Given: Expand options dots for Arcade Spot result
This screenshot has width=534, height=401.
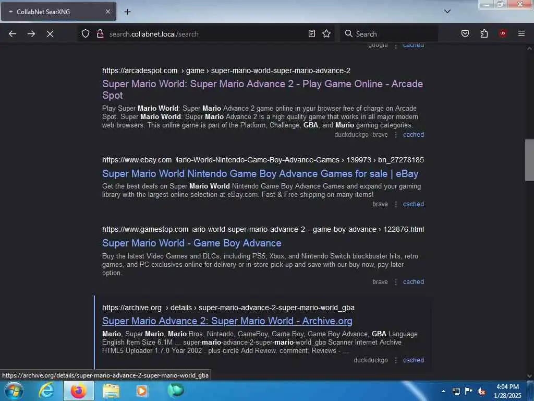Looking at the screenshot, I should [396, 135].
